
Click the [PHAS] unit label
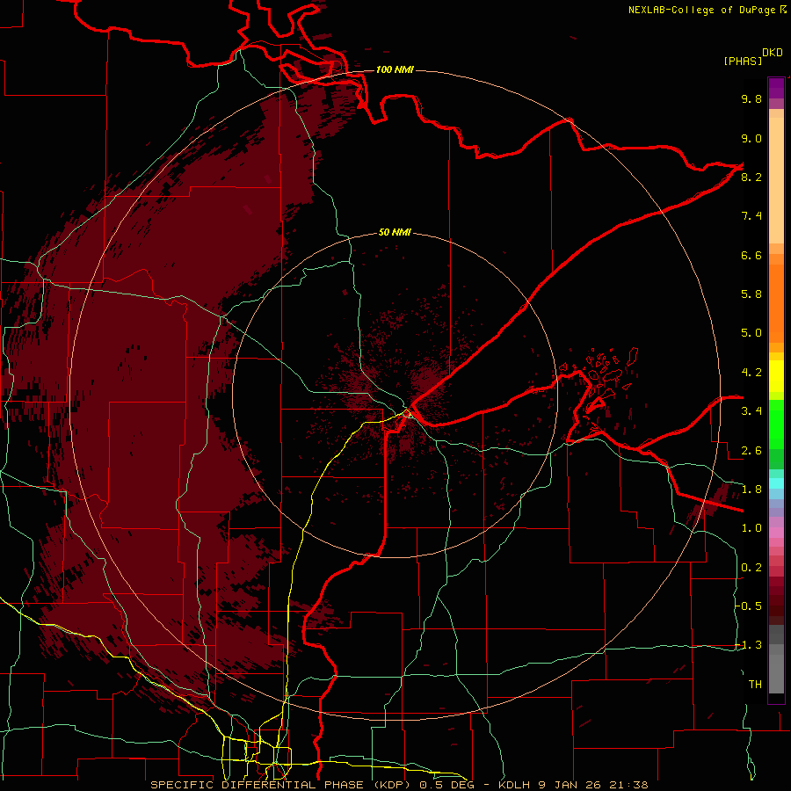(x=743, y=61)
